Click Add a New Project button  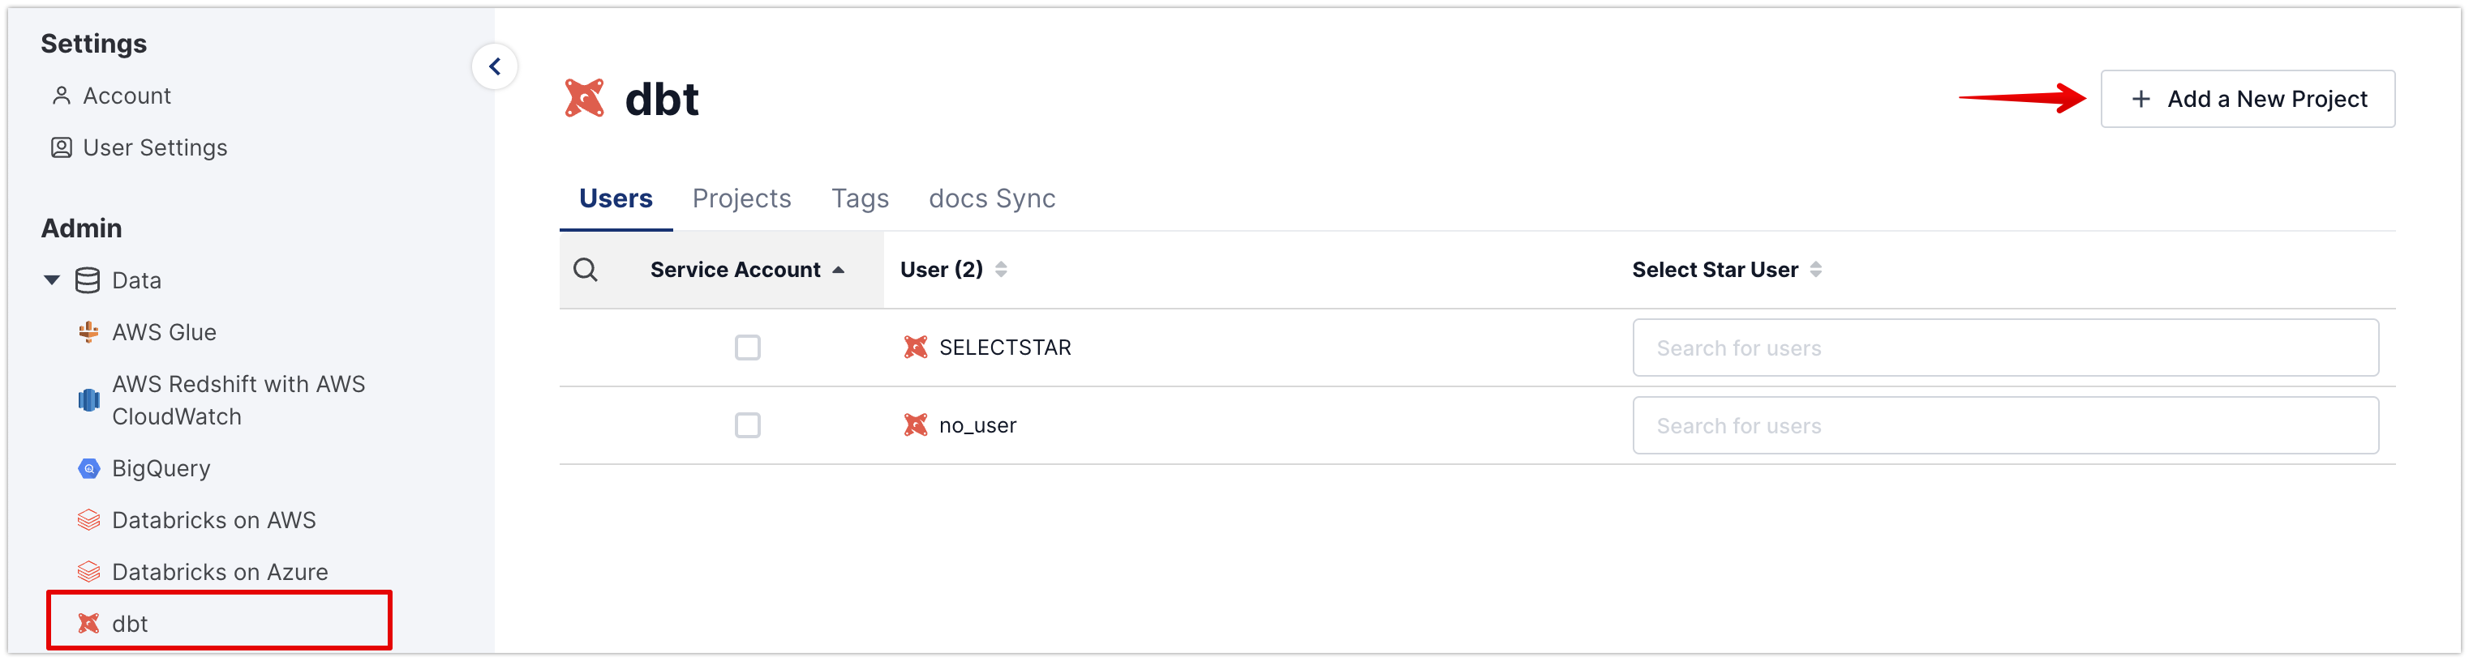tap(2248, 99)
